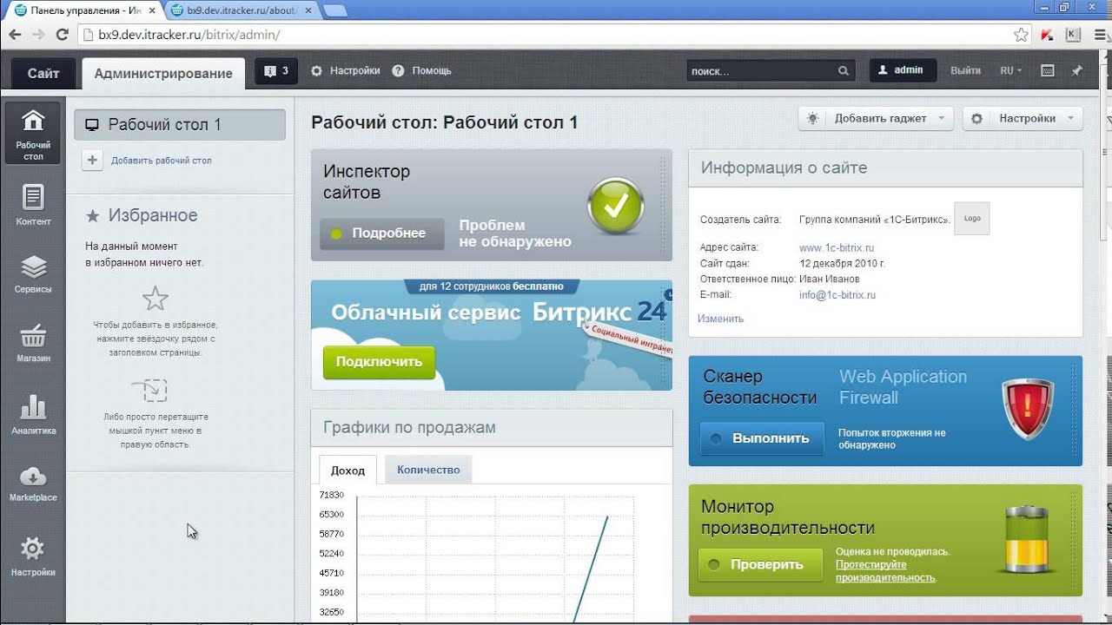1112x625 pixels.
Task: Click the Монитор производительности heading
Action: tap(788, 516)
